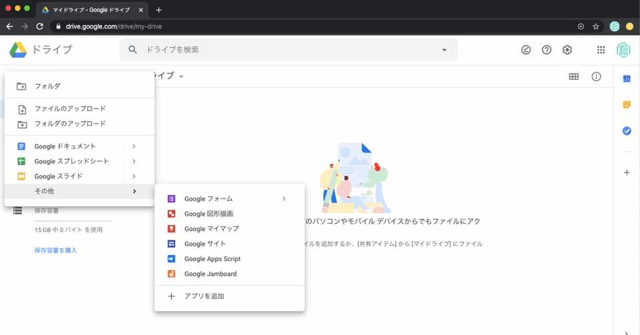Choose アプリを追加 option
The height and width of the screenshot is (335, 640).
tap(229, 296)
